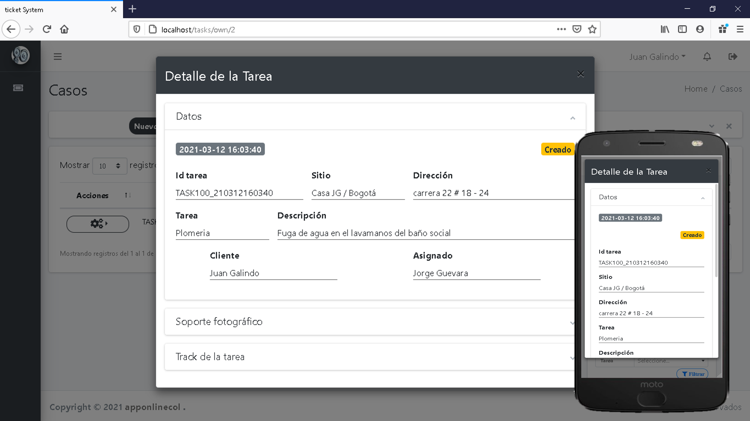Open the ticket icon in left sidebar
Screen dimensions: 750x421
[x=18, y=88]
